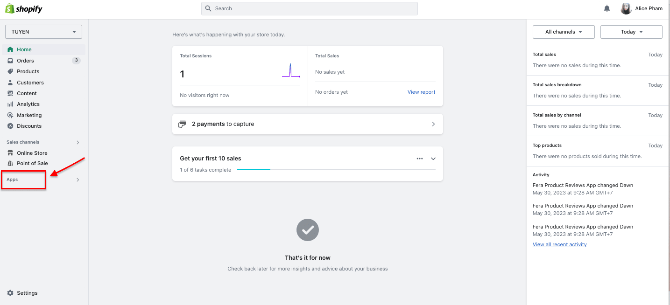Image resolution: width=670 pixels, height=305 pixels.
Task: Click Alice Pham account name
Action: (x=649, y=8)
